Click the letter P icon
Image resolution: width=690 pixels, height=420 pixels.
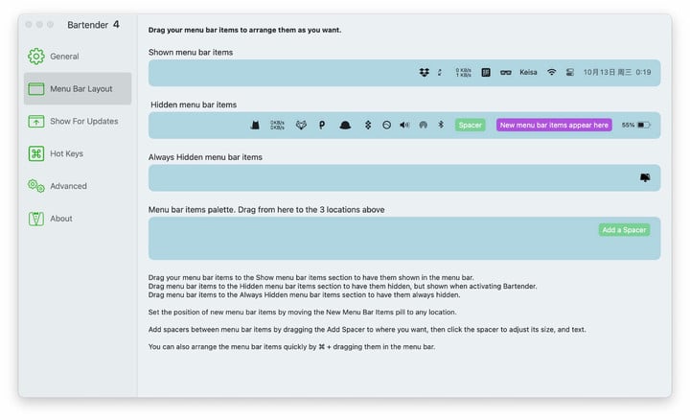point(322,125)
